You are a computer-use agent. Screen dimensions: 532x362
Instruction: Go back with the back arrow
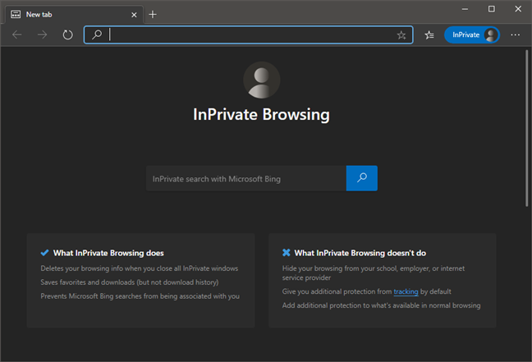17,34
